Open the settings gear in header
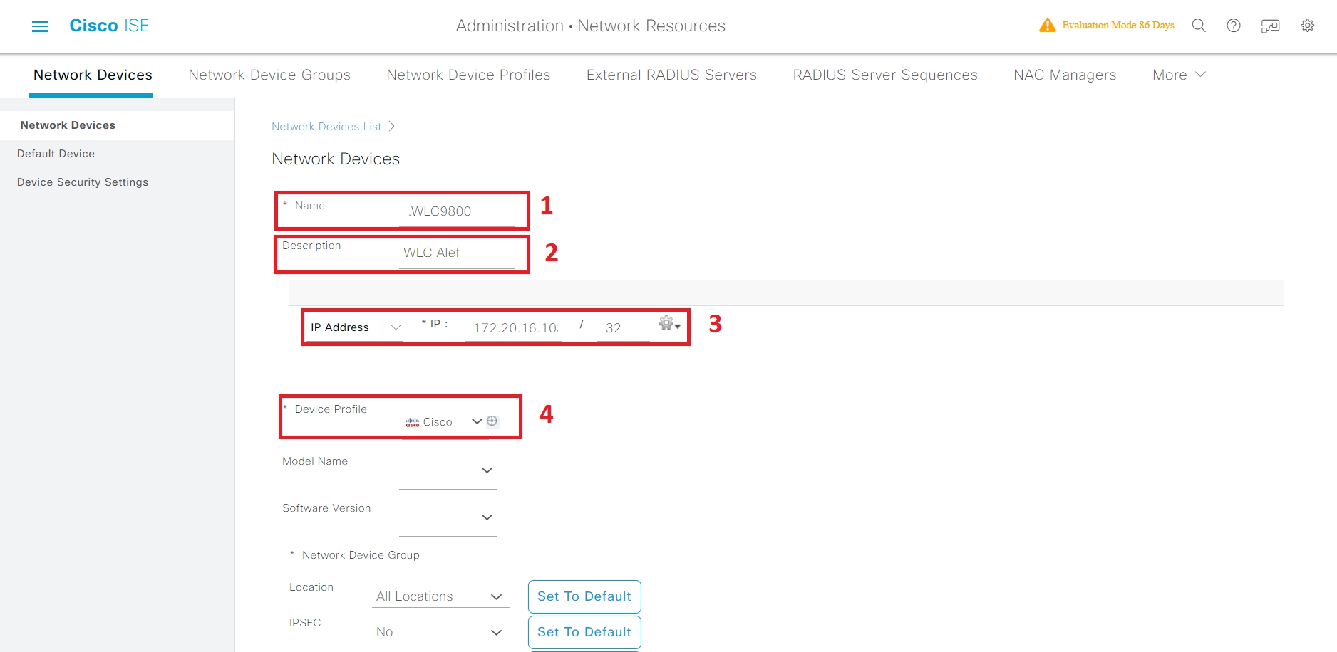 (x=1308, y=26)
